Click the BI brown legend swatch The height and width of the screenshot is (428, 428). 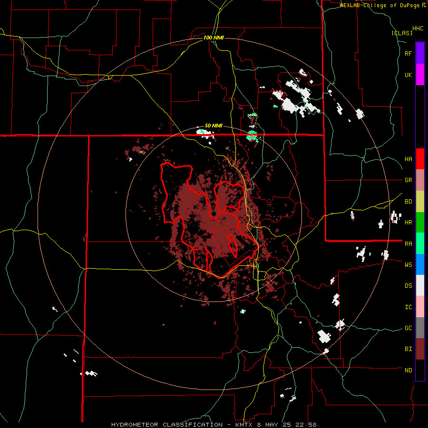tap(420, 349)
